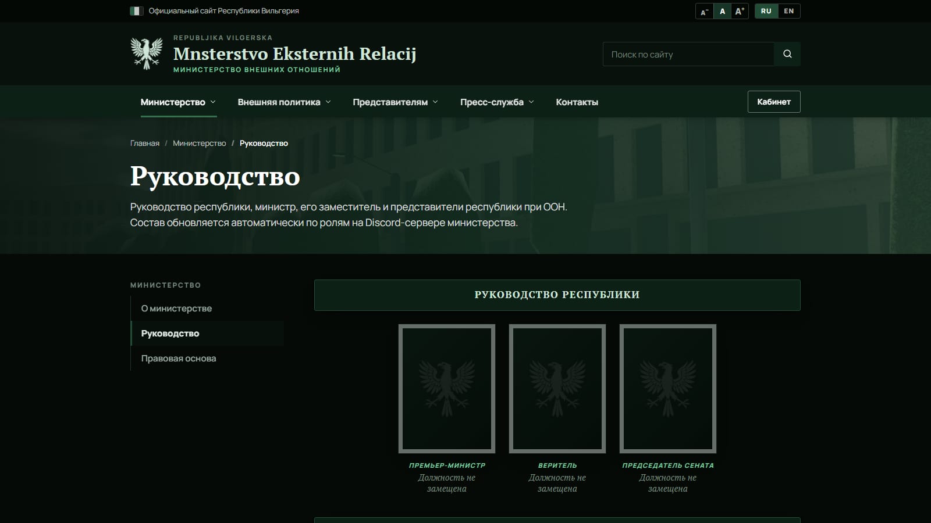Screen dimensions: 931x523
Task: Click the Руководство республики section header
Action: point(557,295)
